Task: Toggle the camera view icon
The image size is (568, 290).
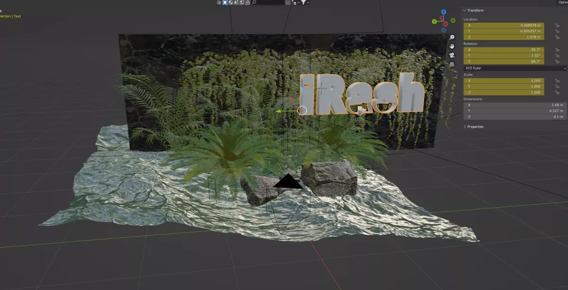Action: (452, 55)
